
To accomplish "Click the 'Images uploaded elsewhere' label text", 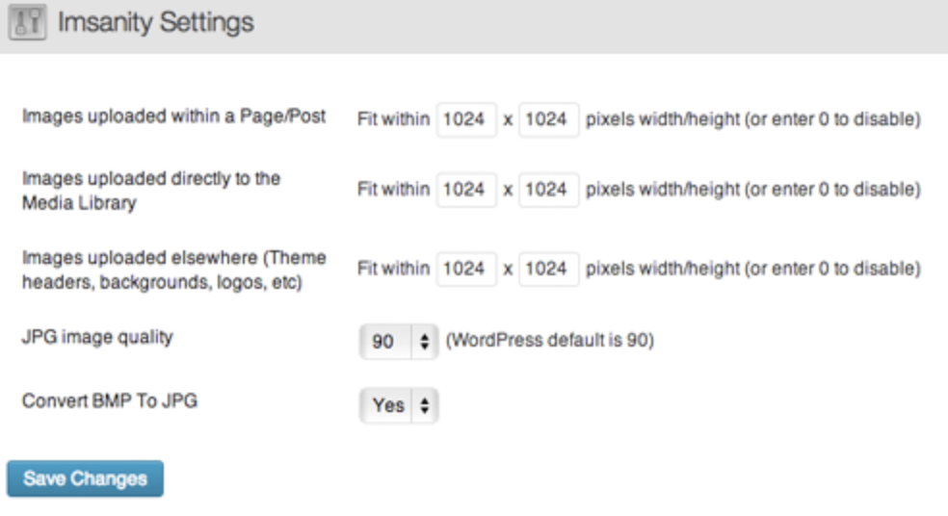I will pos(173,269).
